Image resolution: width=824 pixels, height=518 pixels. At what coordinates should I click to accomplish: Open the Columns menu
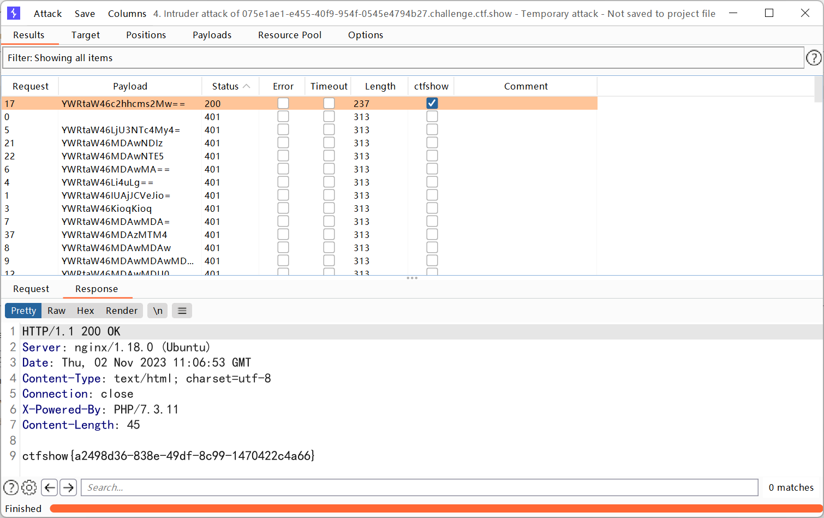pyautogui.click(x=127, y=14)
